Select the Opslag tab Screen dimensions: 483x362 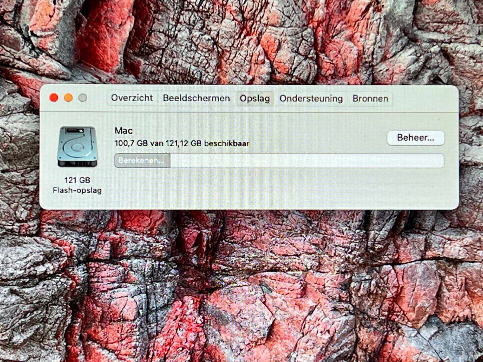pos(255,99)
